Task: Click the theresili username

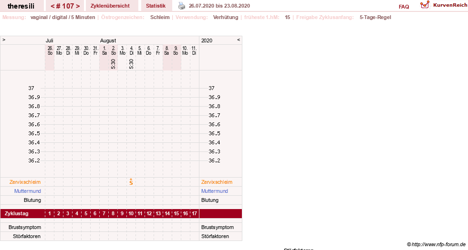Action: click(x=21, y=6)
